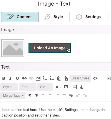Click the Clear Styles button
The width and height of the screenshot is (111, 119).
pos(80,78)
